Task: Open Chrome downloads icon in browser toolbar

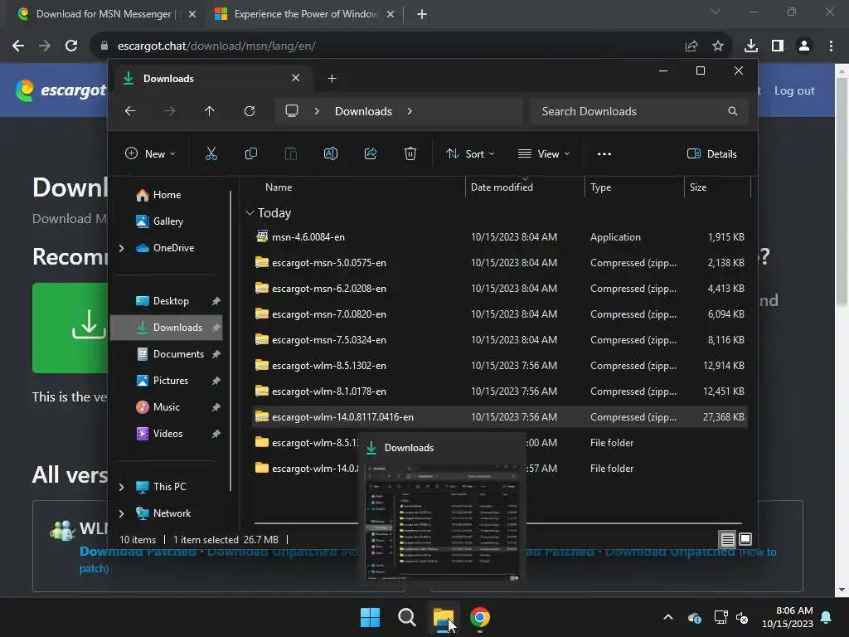Action: point(751,46)
